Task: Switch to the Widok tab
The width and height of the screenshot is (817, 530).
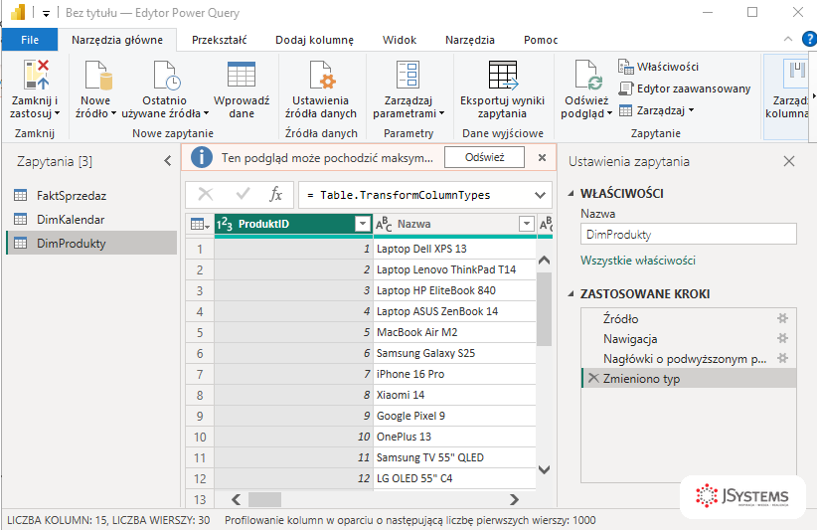Action: click(400, 40)
